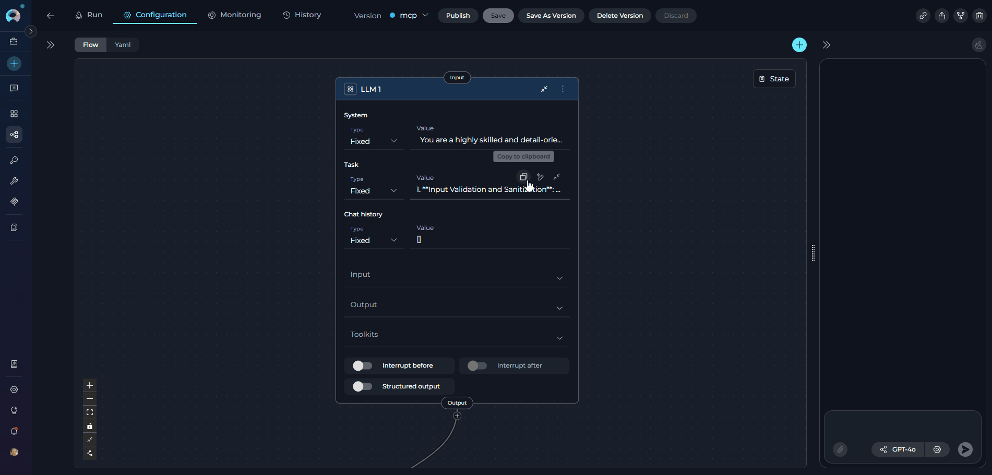Switch to the Yaml view tab
The image size is (992, 475).
pos(123,45)
